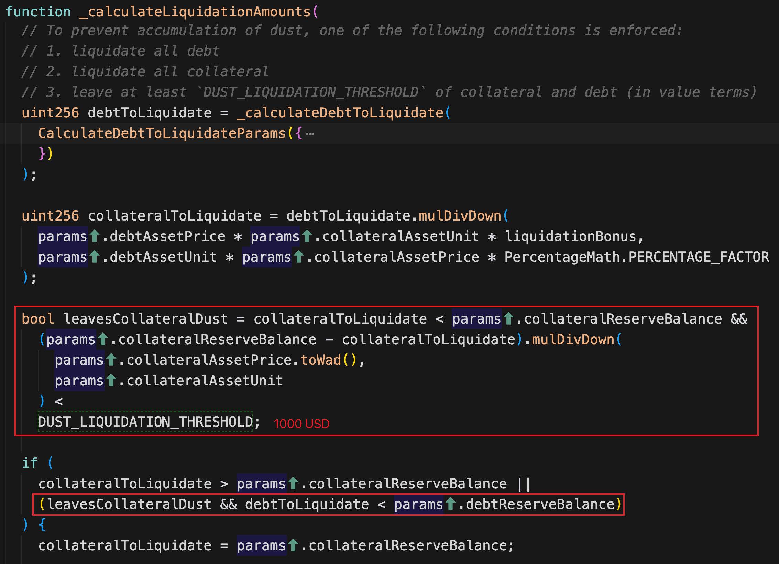The image size is (779, 564).
Task: Click the DUST_LIQUIDATION_THRESHOLD constant with the dotted outline
Action: 145,422
